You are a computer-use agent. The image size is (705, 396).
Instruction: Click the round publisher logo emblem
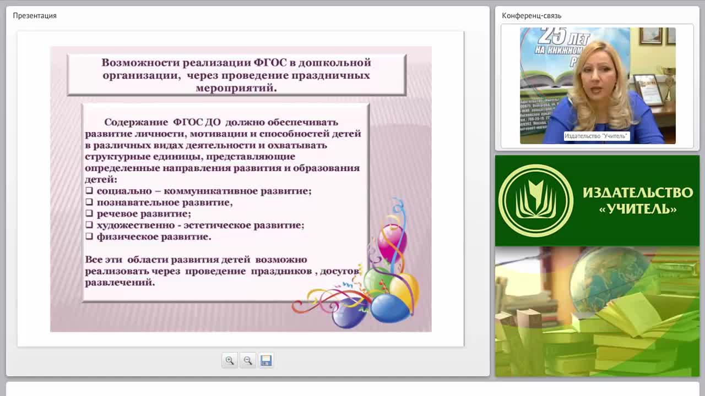(536, 201)
